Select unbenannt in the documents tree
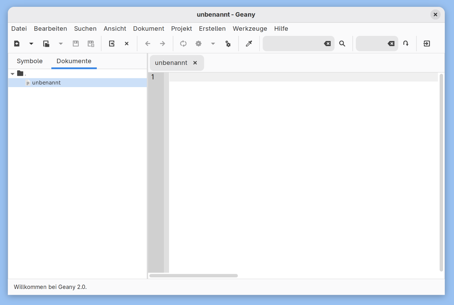Image resolution: width=454 pixels, height=305 pixels. point(47,83)
